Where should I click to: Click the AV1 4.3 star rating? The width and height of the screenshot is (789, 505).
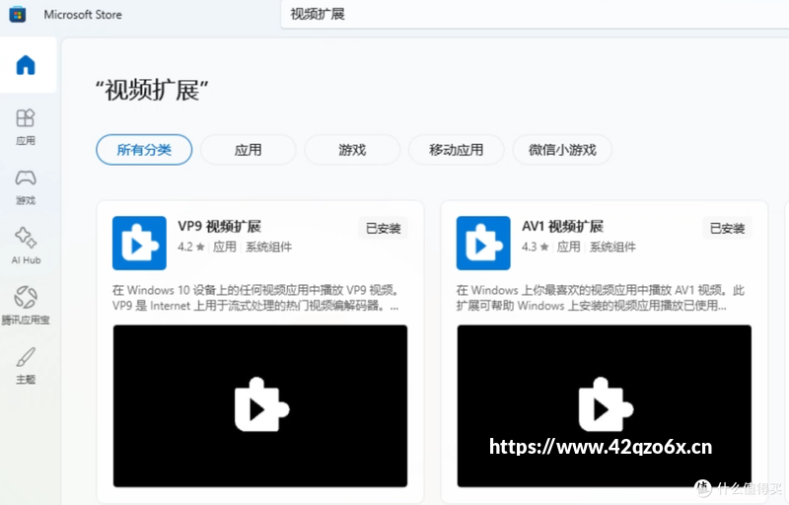coord(535,247)
